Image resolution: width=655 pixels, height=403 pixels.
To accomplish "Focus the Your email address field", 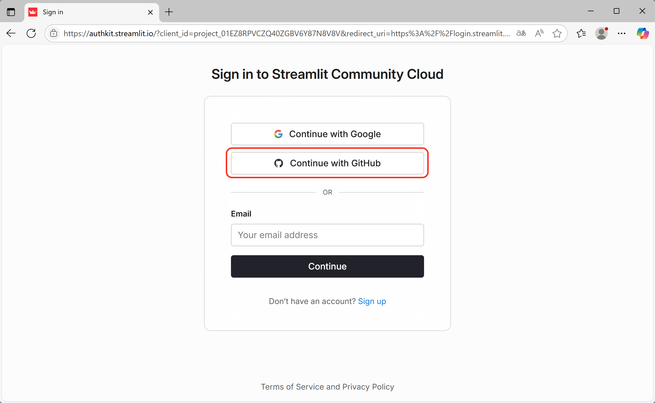I will [x=327, y=235].
